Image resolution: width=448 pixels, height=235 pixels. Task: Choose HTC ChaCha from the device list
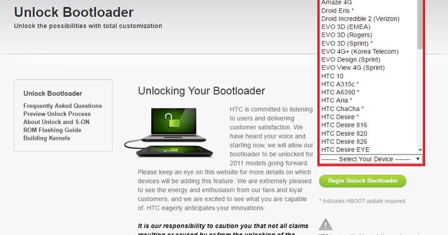342,109
